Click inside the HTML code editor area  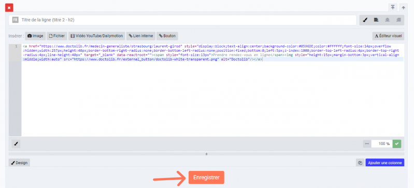[x=212, y=90]
